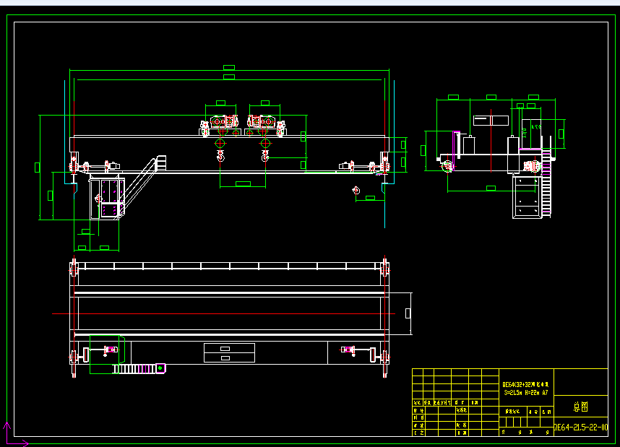Select the left lifting hook in front view
Screen dimensions: 620x447
(220, 156)
